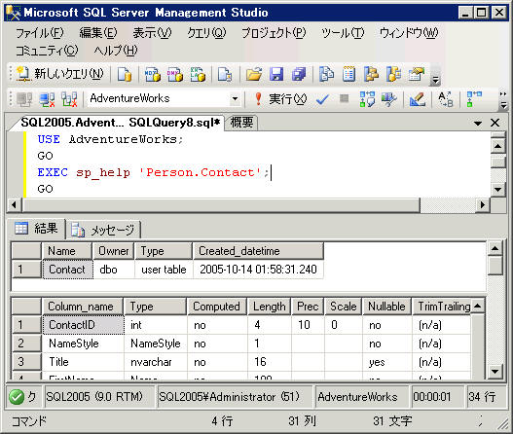Click Design Query in Editor icon

pos(418,99)
